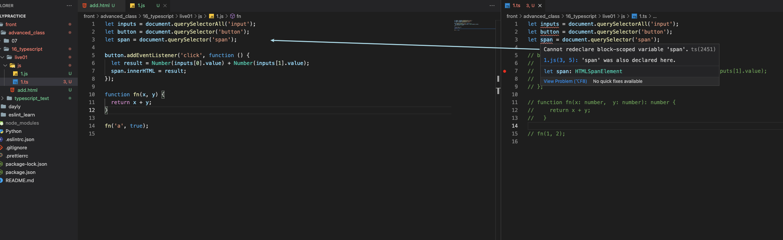783x240 pixels.
Task: Click 'advanced_class' breadcrumb in left editor
Action: (x=119, y=16)
